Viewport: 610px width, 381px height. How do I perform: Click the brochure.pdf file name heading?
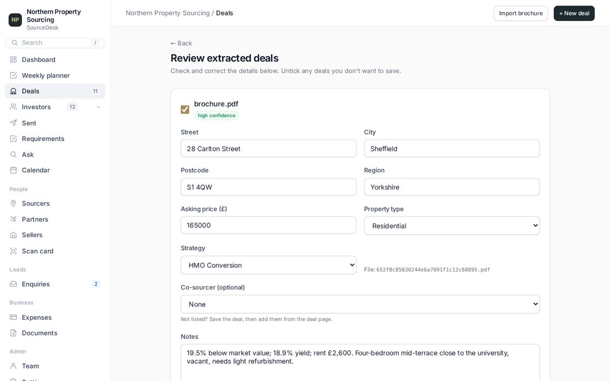pyautogui.click(x=216, y=104)
